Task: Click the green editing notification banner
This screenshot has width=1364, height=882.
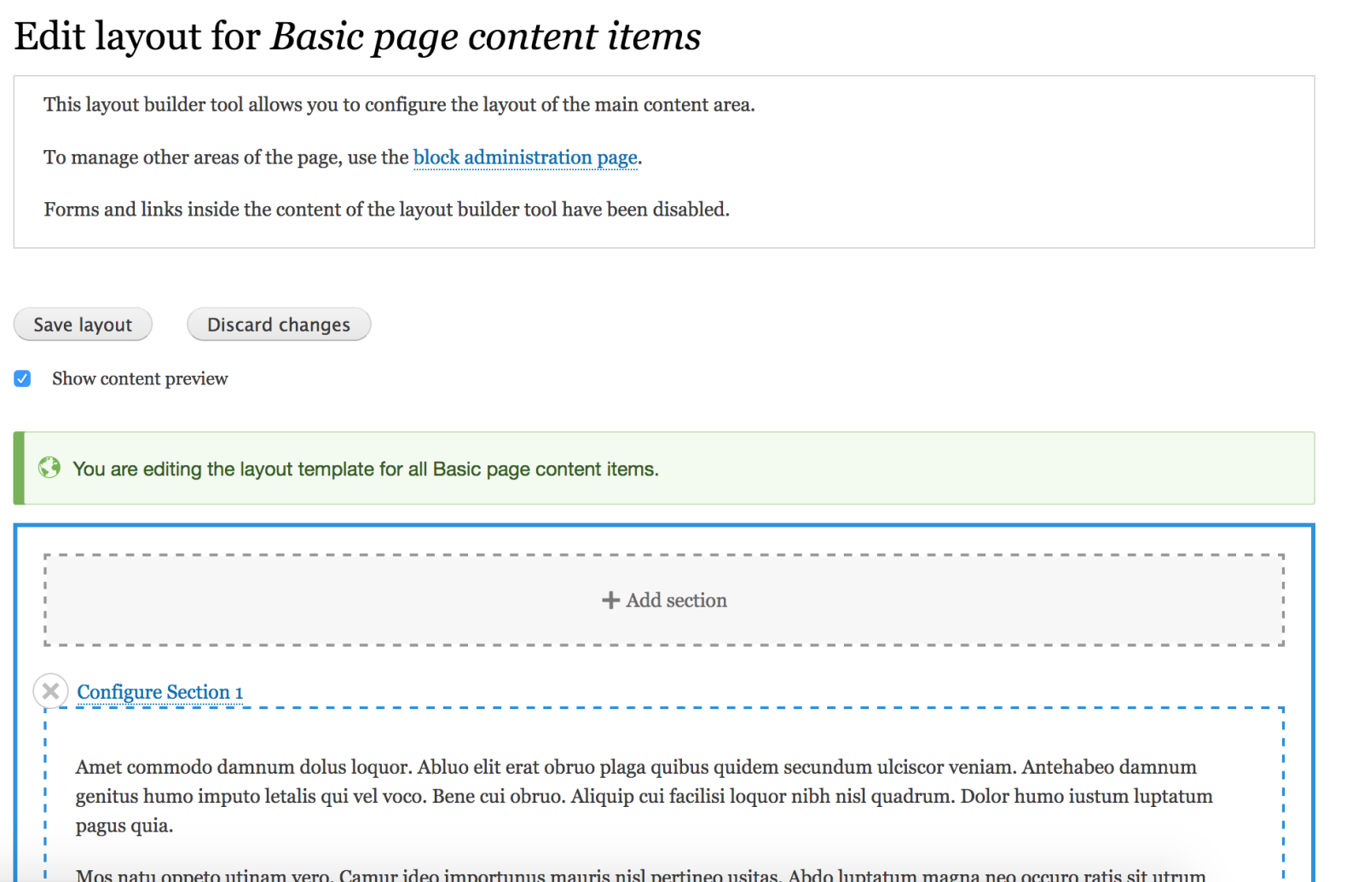Action: tap(665, 468)
